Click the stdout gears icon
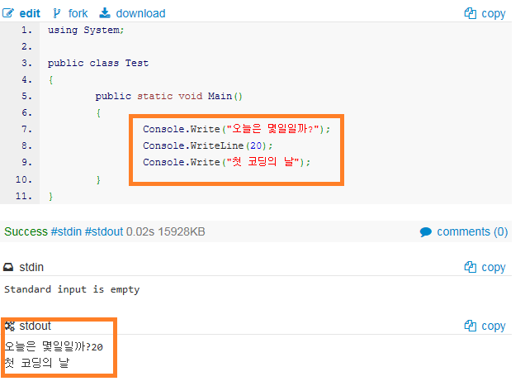Screen dimensions: 525x386 pyautogui.click(x=9, y=326)
